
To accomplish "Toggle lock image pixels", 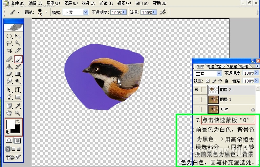I will [x=214, y=81].
